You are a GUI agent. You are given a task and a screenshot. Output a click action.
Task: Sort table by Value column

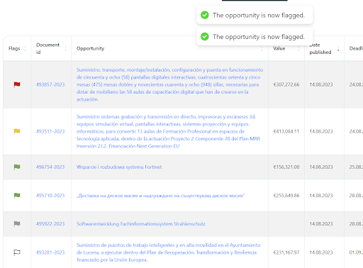coord(298,48)
